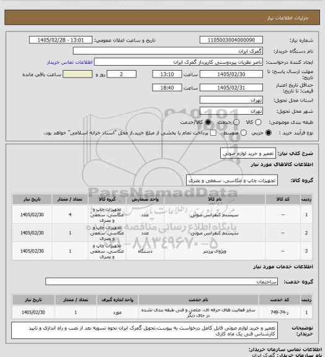Viewport: 325px width, 357px height.
Task: Choose the جزیی purchase process radio
Action: (269, 133)
